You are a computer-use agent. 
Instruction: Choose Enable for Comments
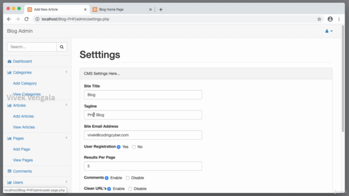(107, 178)
